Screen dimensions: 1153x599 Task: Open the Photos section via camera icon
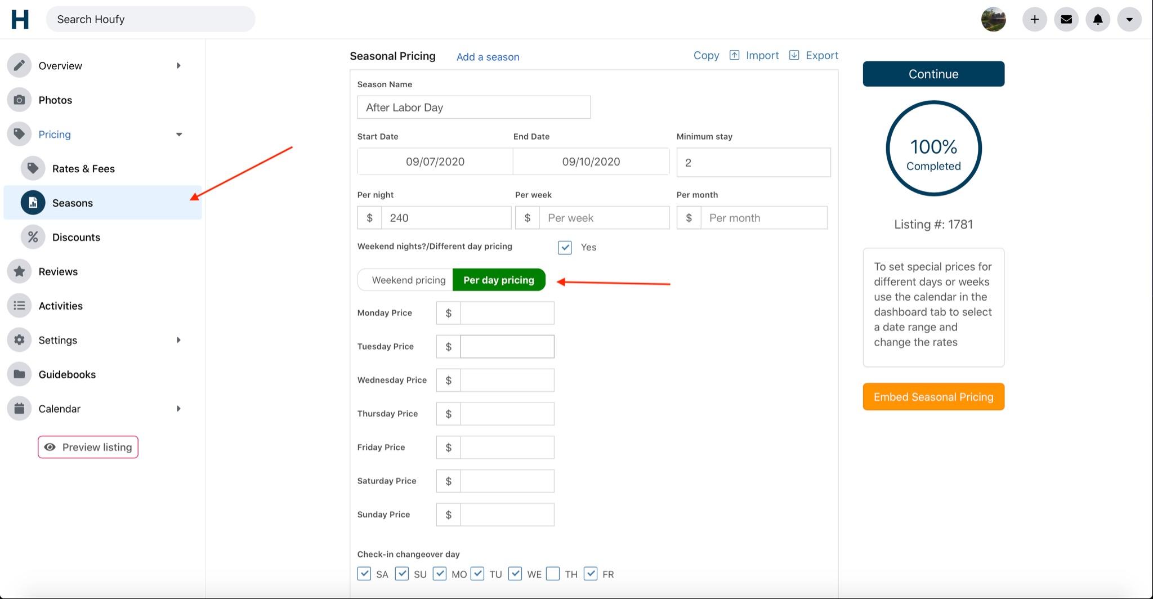click(19, 100)
